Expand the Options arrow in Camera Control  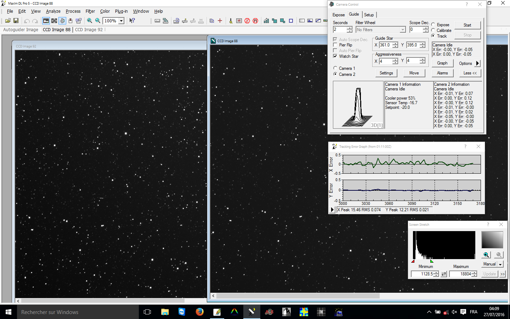pyautogui.click(x=478, y=63)
